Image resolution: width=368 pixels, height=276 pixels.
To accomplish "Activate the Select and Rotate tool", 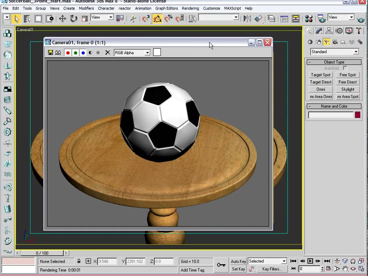I will tap(73, 18).
